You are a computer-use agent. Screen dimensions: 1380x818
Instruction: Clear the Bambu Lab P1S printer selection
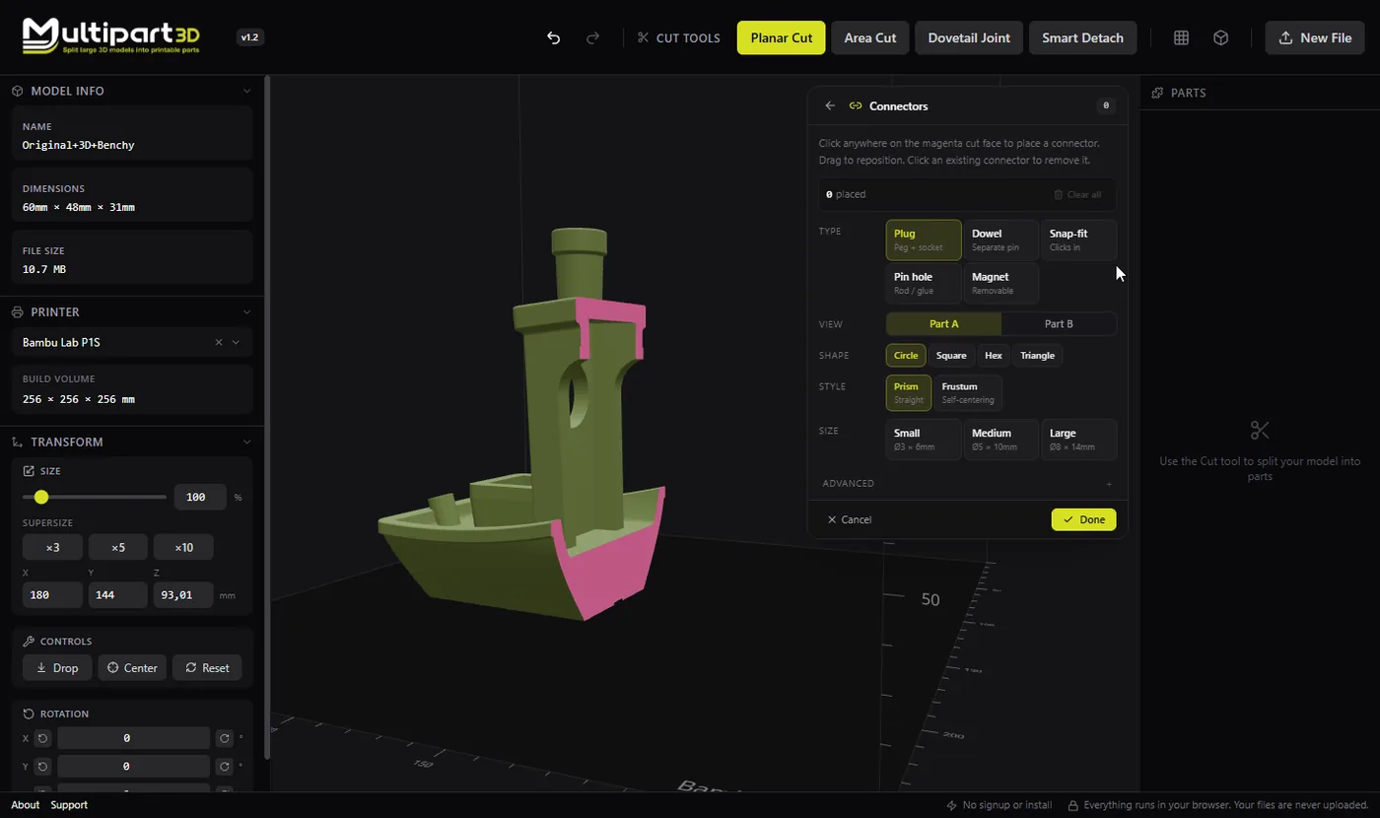[219, 342]
